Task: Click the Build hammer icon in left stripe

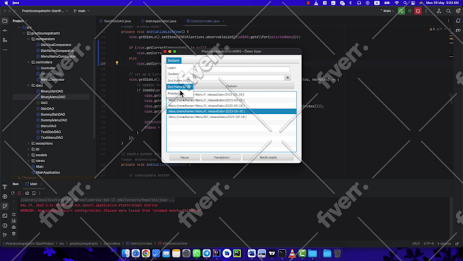Action: [x=5, y=187]
